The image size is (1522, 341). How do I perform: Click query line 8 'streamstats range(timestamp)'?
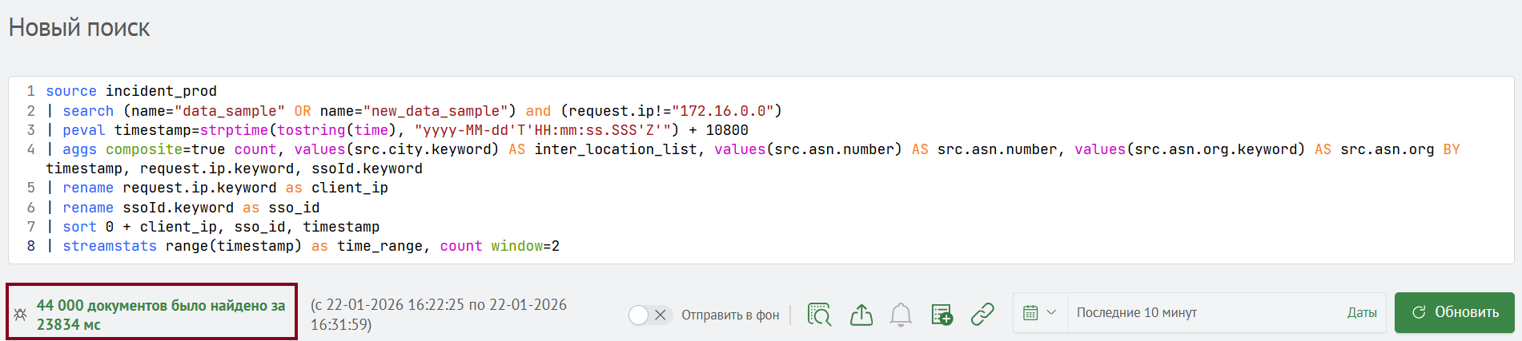(x=303, y=246)
